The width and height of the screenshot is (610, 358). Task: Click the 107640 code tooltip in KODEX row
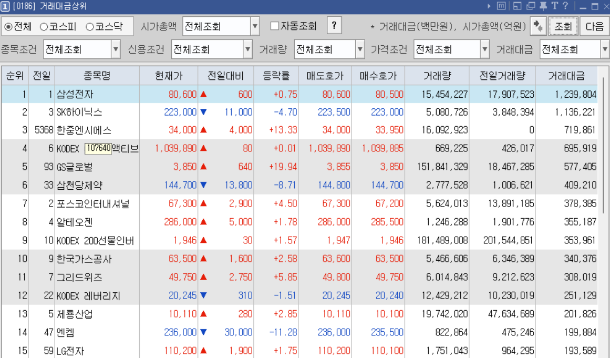(98, 148)
